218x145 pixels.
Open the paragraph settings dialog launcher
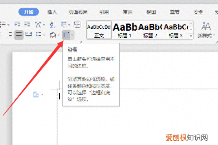[x=81, y=42]
